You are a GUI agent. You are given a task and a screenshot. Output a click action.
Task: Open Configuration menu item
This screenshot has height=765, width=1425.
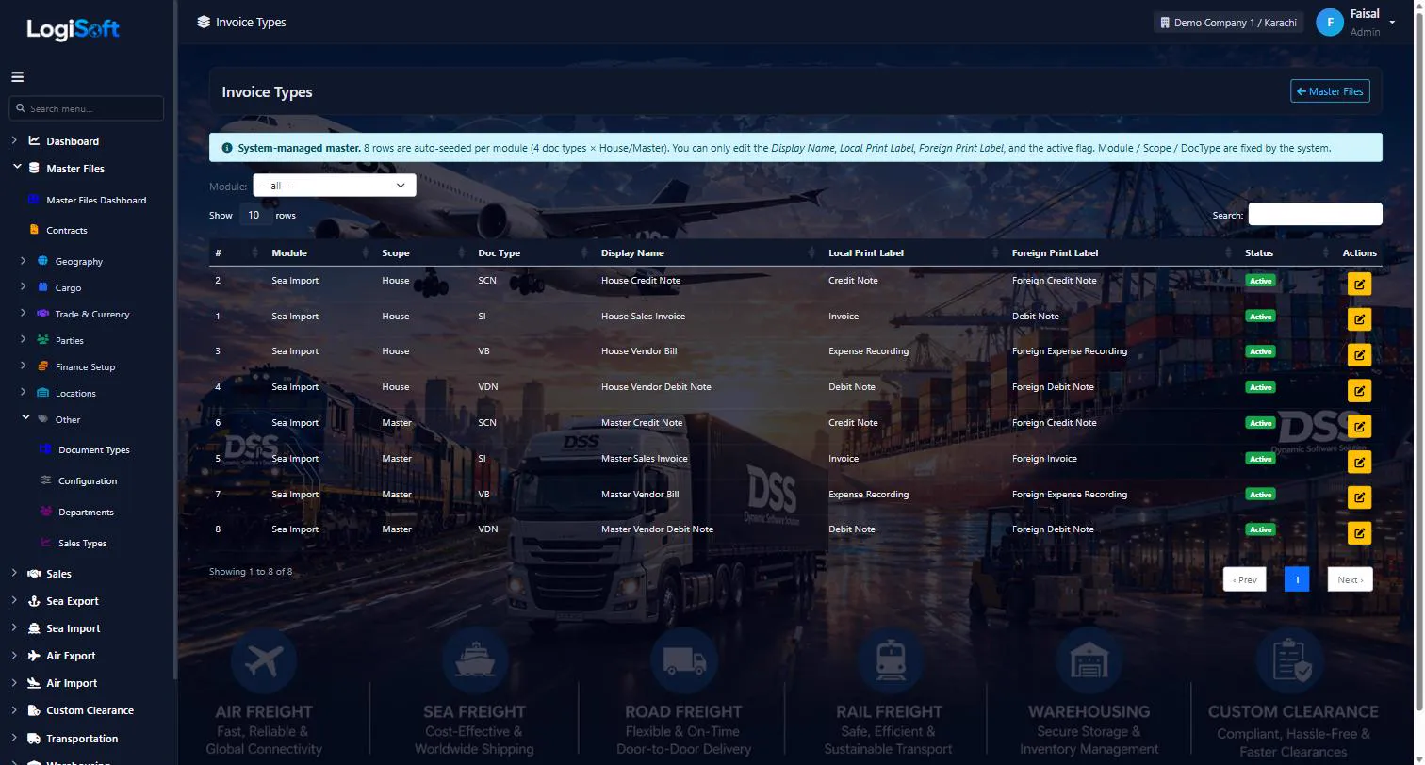[88, 481]
